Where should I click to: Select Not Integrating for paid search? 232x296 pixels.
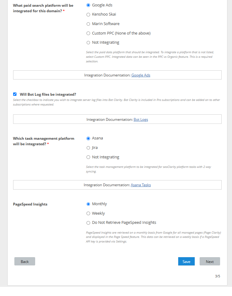[x=88, y=43]
